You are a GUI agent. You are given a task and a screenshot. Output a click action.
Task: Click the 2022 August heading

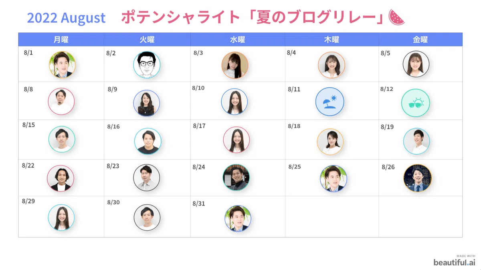[x=67, y=18]
